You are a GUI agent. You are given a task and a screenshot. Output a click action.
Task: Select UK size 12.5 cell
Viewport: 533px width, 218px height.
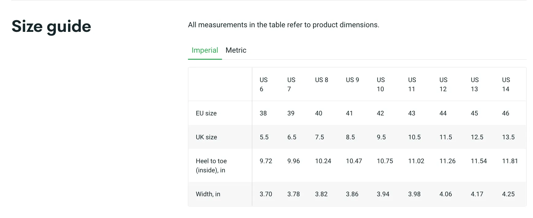(x=477, y=137)
